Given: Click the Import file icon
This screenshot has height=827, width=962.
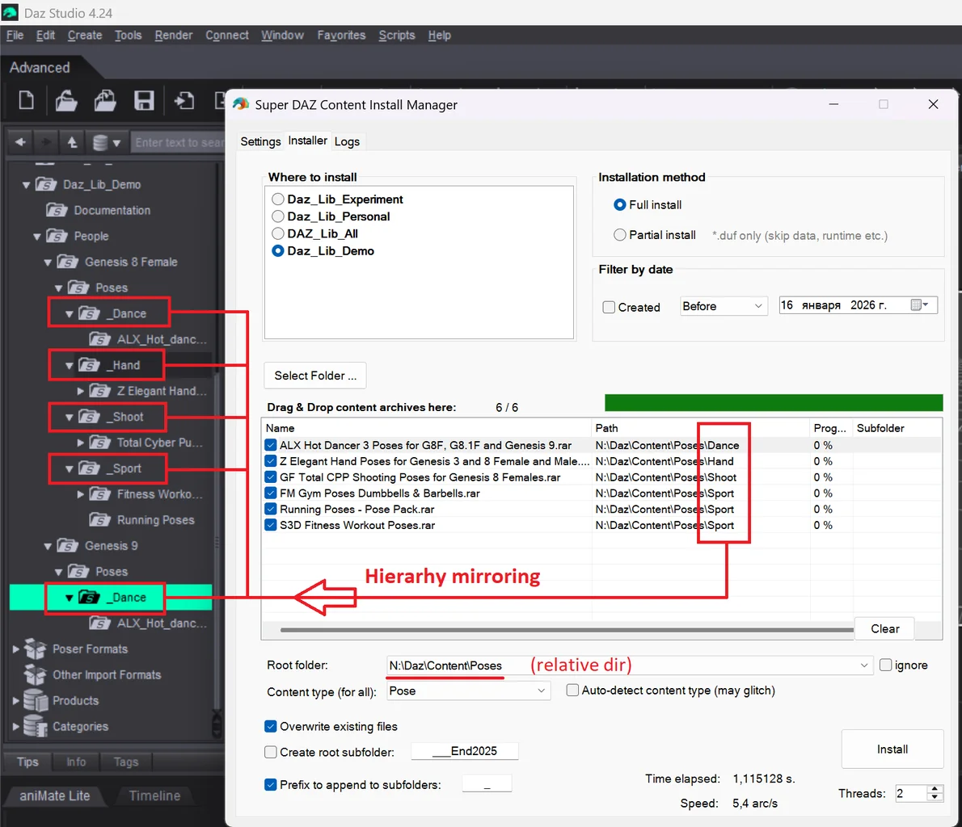Looking at the screenshot, I should click(184, 100).
